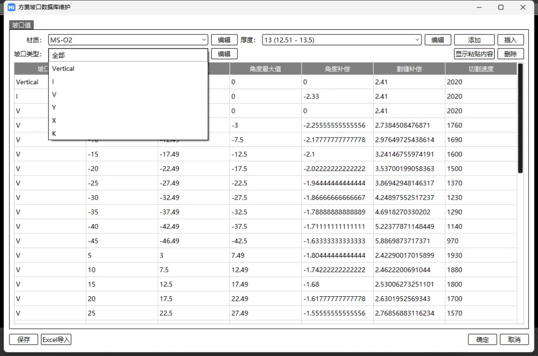Click cell 7.49 in 角度最大值
The height and width of the screenshot is (356, 538).
265,255
